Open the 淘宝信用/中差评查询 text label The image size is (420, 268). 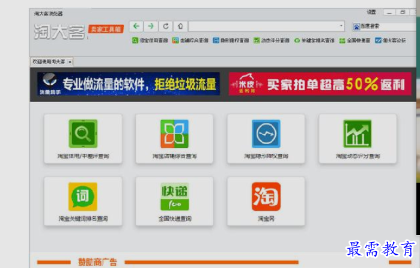(x=83, y=156)
